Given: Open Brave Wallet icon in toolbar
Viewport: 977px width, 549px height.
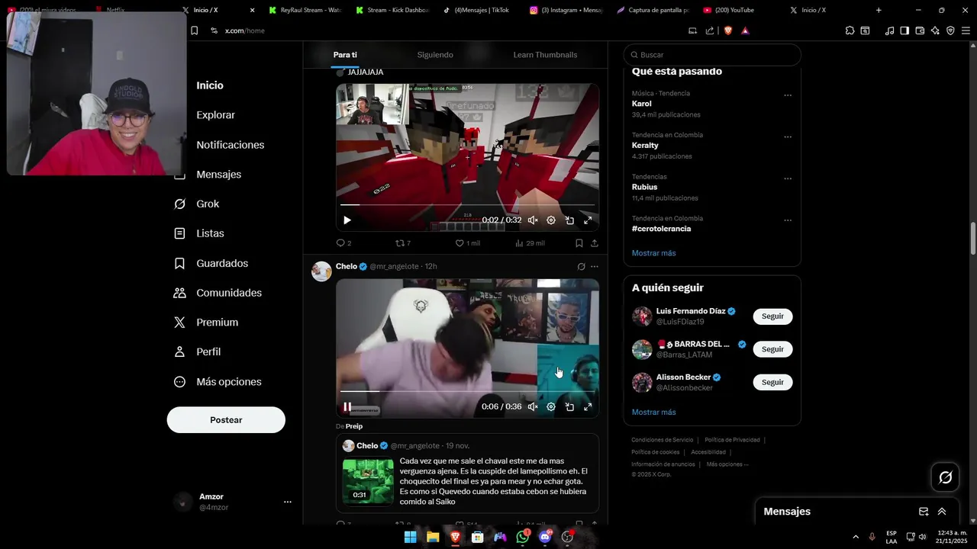Looking at the screenshot, I should pyautogui.click(x=920, y=30).
